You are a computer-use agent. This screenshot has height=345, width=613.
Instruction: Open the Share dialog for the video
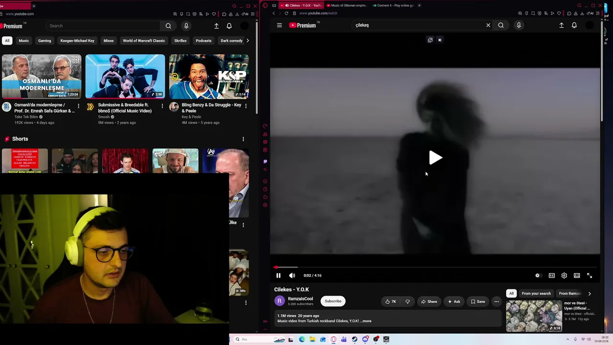tap(429, 301)
